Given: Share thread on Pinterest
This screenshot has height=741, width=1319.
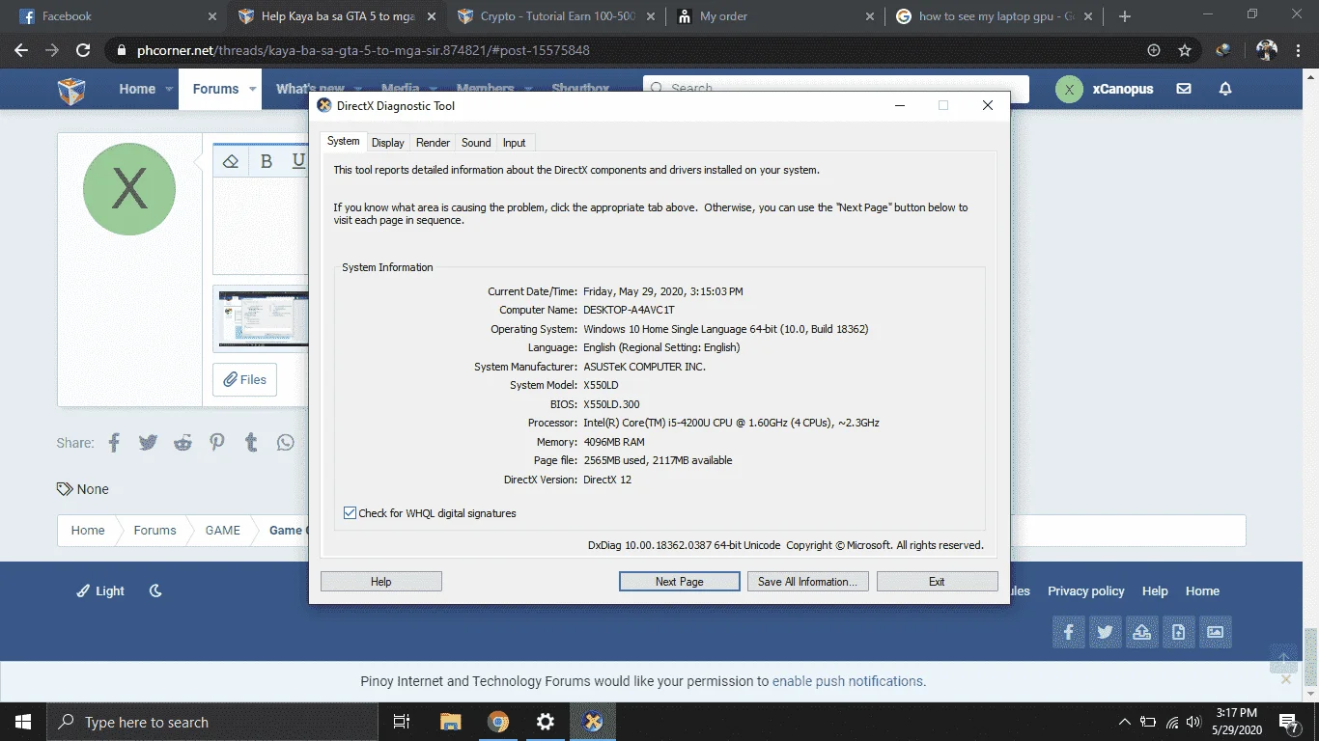Looking at the screenshot, I should pos(217,443).
